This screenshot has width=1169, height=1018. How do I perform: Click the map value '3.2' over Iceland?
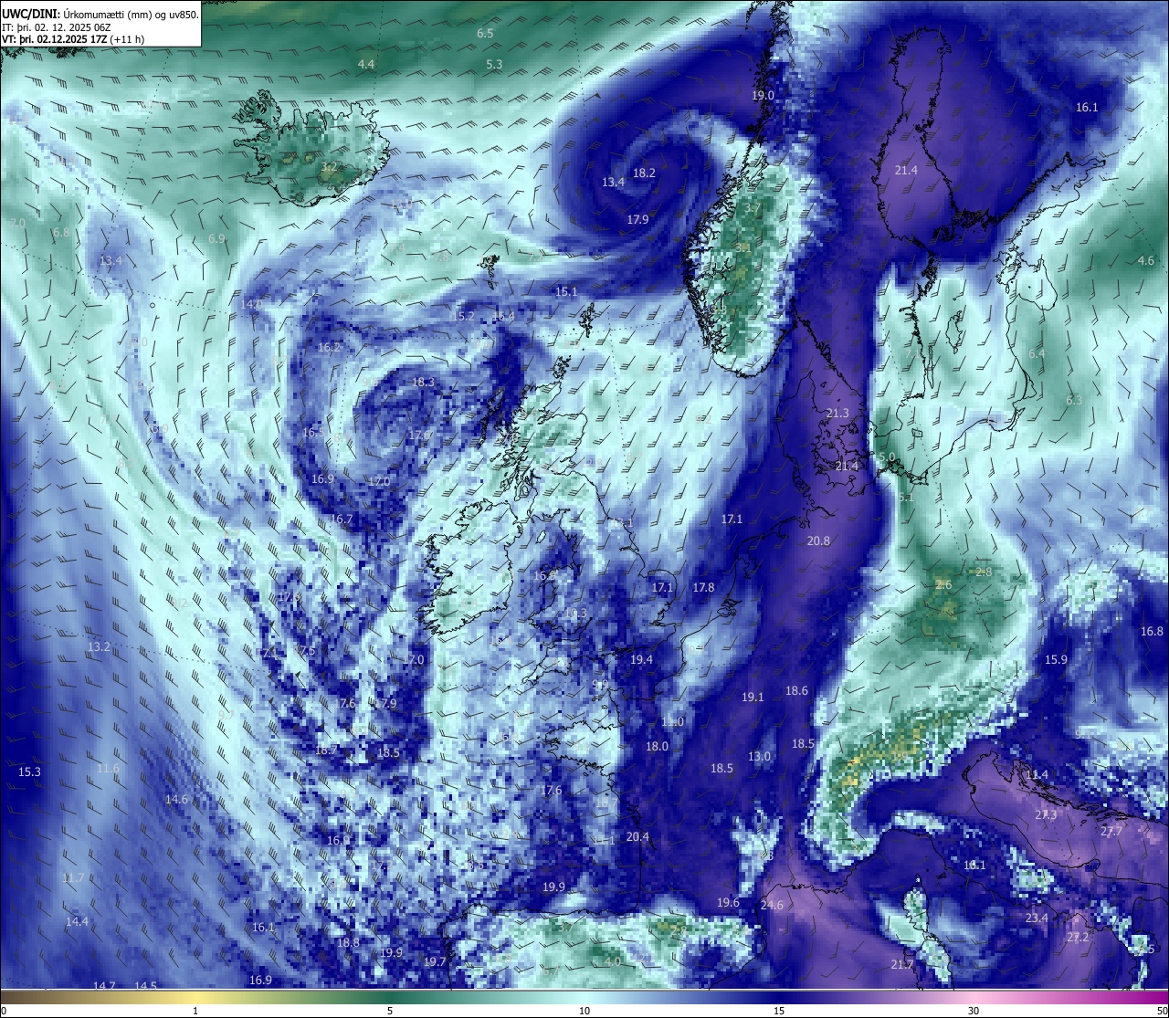(328, 166)
